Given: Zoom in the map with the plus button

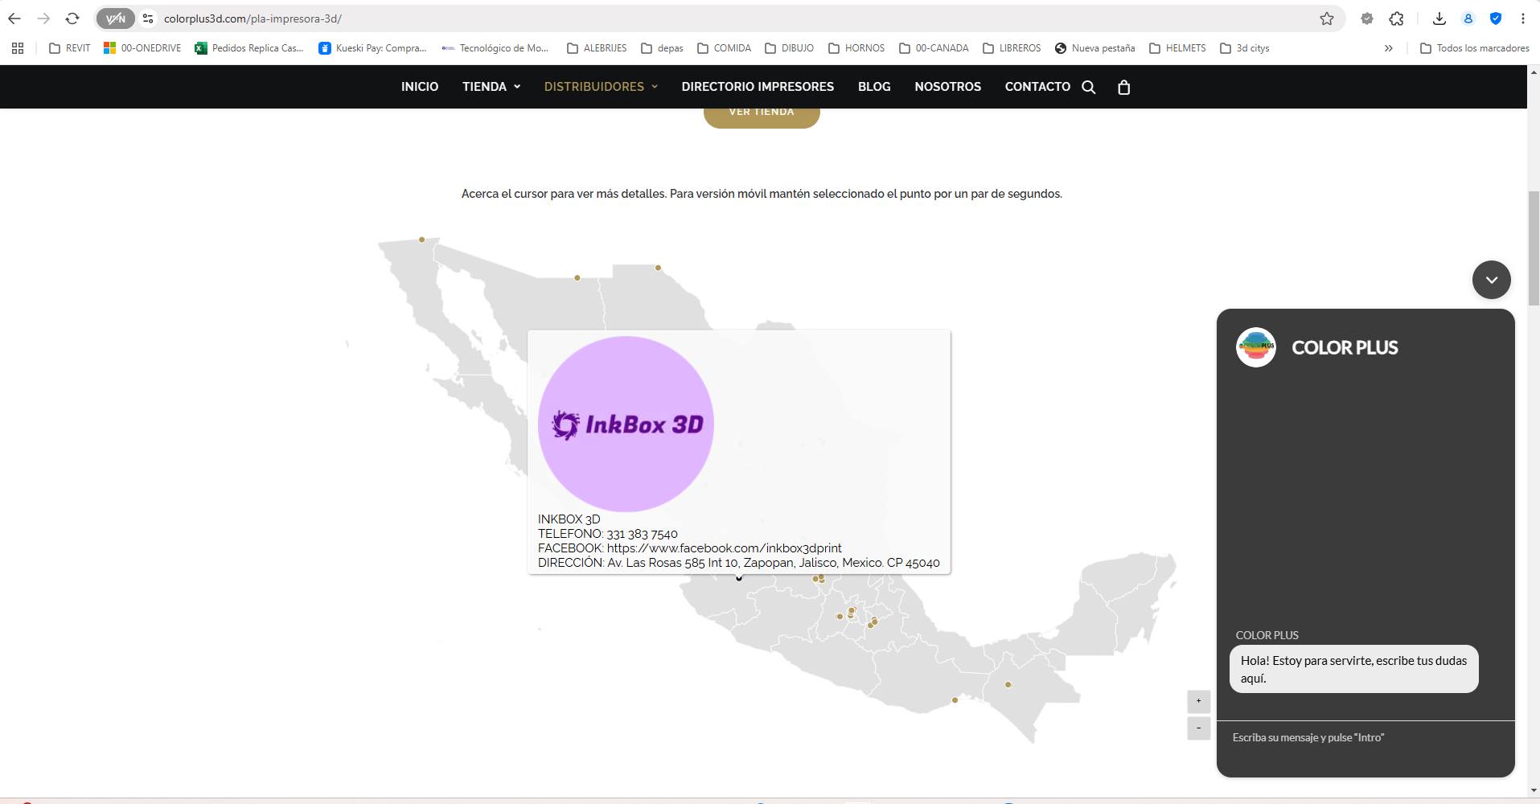Looking at the screenshot, I should (x=1198, y=701).
